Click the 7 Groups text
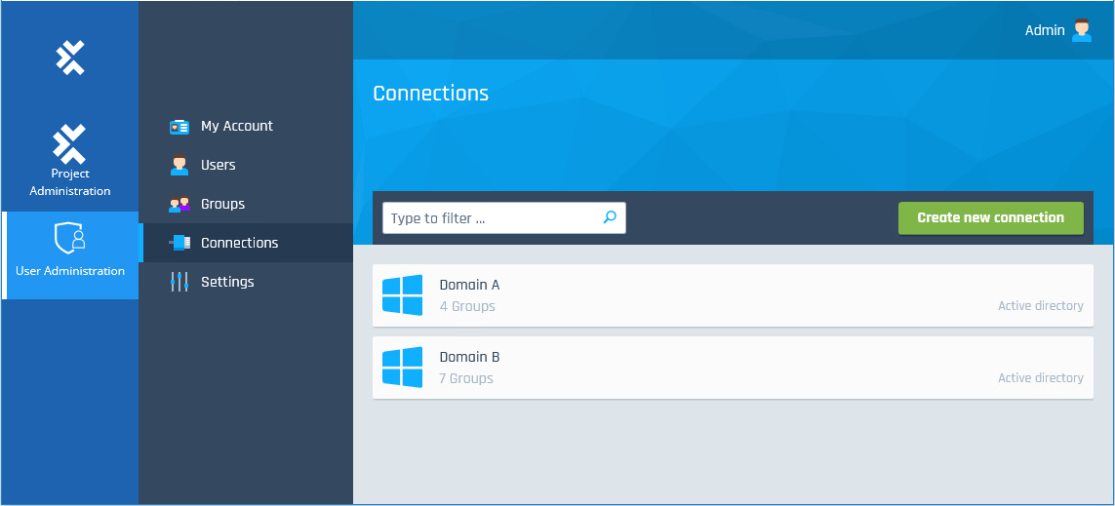The image size is (1115, 506). [x=465, y=379]
